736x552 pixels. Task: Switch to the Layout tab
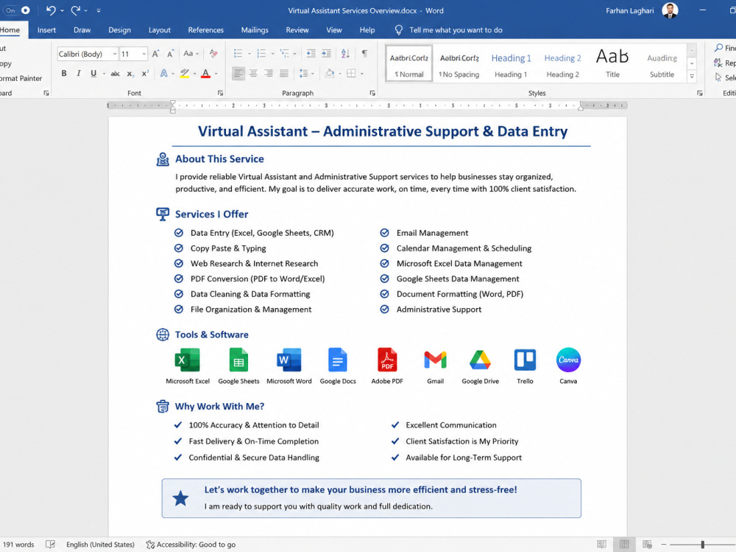[x=160, y=30]
